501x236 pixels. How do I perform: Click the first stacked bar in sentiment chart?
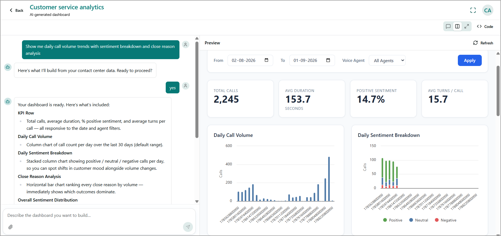click(x=382, y=173)
